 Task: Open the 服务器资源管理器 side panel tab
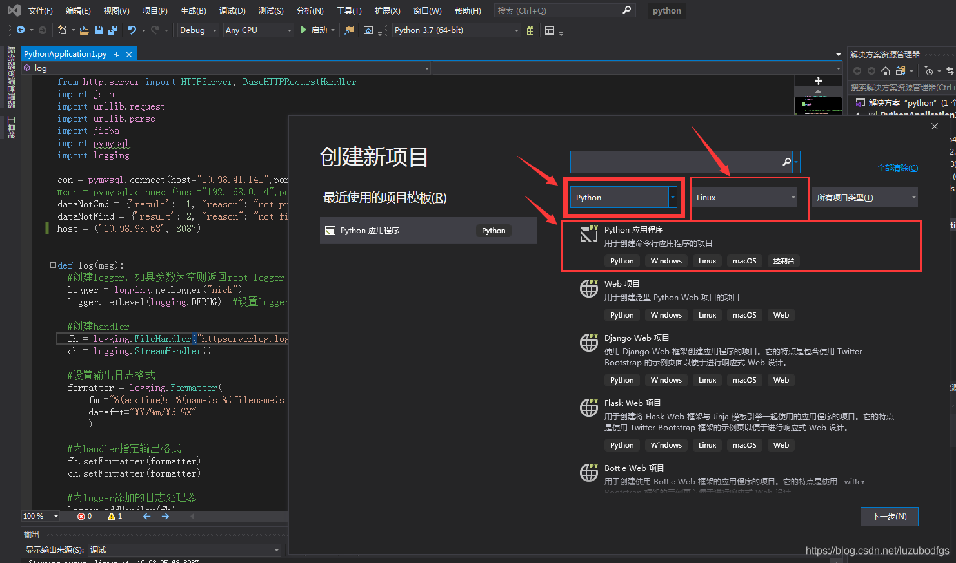coord(11,77)
